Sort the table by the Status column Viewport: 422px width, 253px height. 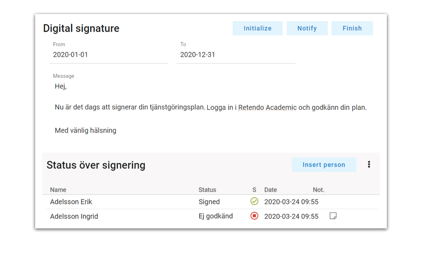point(207,189)
